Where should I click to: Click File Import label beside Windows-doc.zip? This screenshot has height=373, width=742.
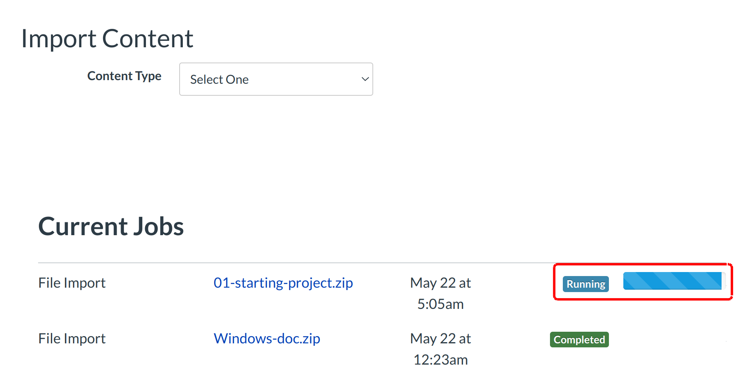(72, 339)
